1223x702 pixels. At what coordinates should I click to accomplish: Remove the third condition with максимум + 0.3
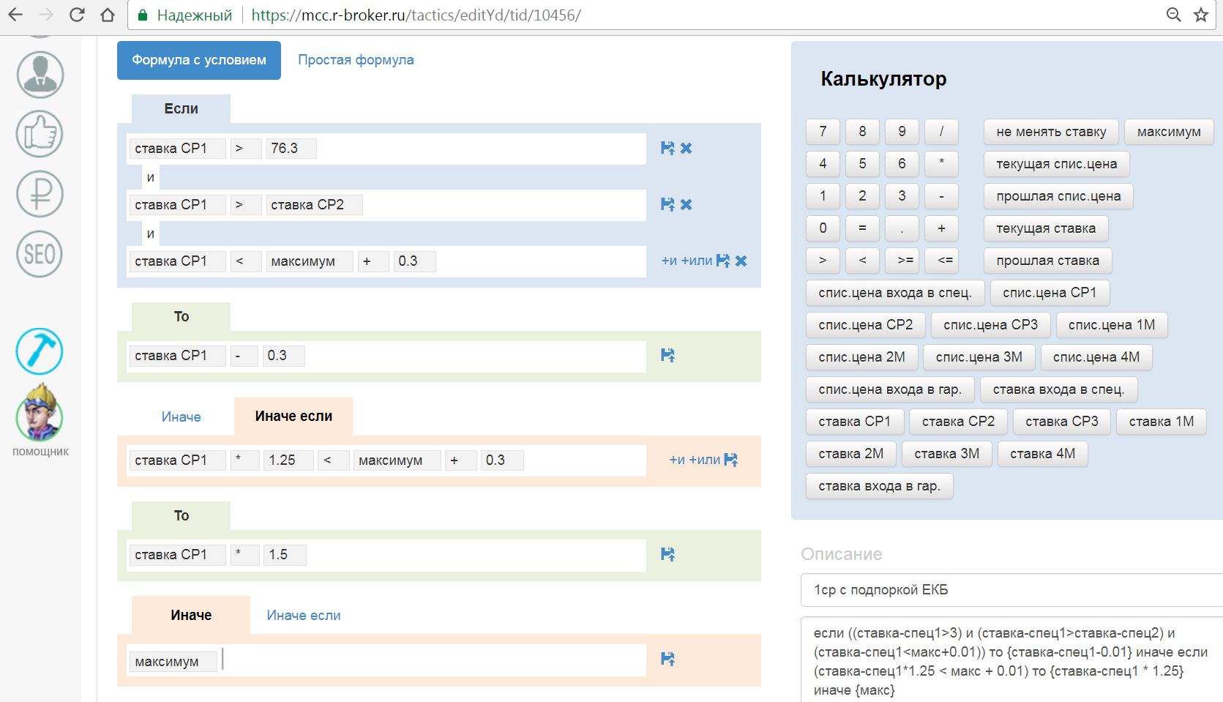[x=741, y=261]
